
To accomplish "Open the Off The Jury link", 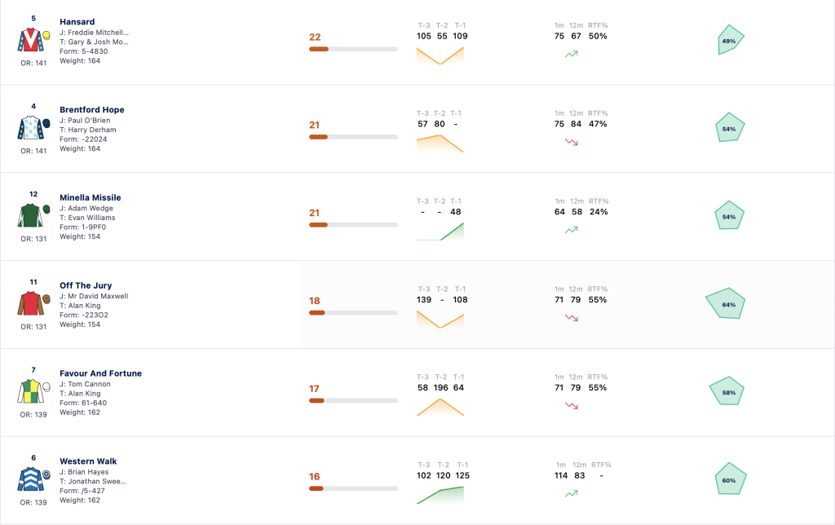I will (x=86, y=285).
